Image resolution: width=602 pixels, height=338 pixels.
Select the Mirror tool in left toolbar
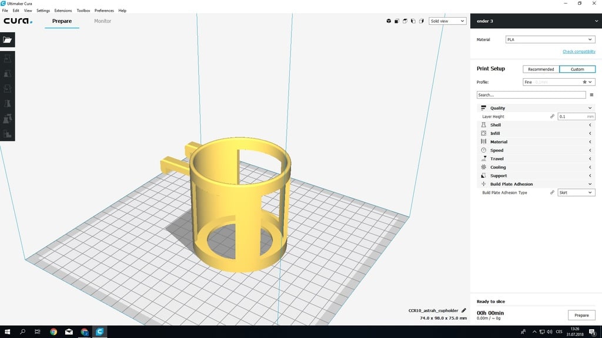point(8,103)
